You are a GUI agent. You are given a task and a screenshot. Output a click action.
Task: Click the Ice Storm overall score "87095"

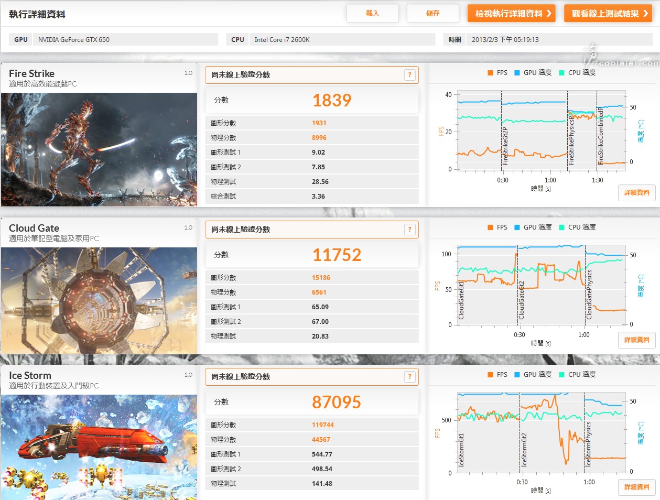click(337, 402)
